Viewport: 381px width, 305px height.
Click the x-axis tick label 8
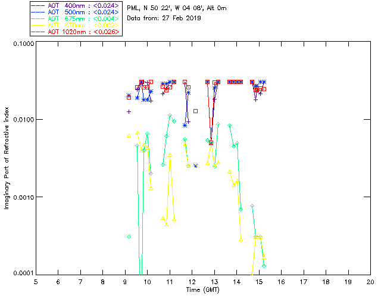click(103, 282)
